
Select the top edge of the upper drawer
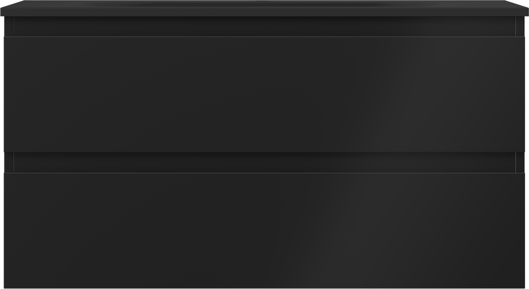coord(264,37)
